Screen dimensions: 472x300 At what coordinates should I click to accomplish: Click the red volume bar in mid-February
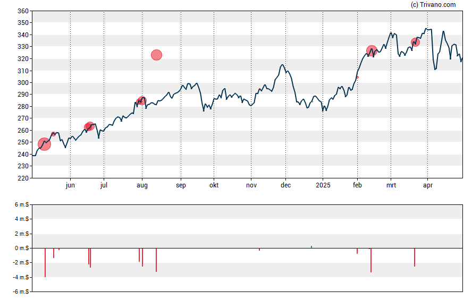coord(371,260)
